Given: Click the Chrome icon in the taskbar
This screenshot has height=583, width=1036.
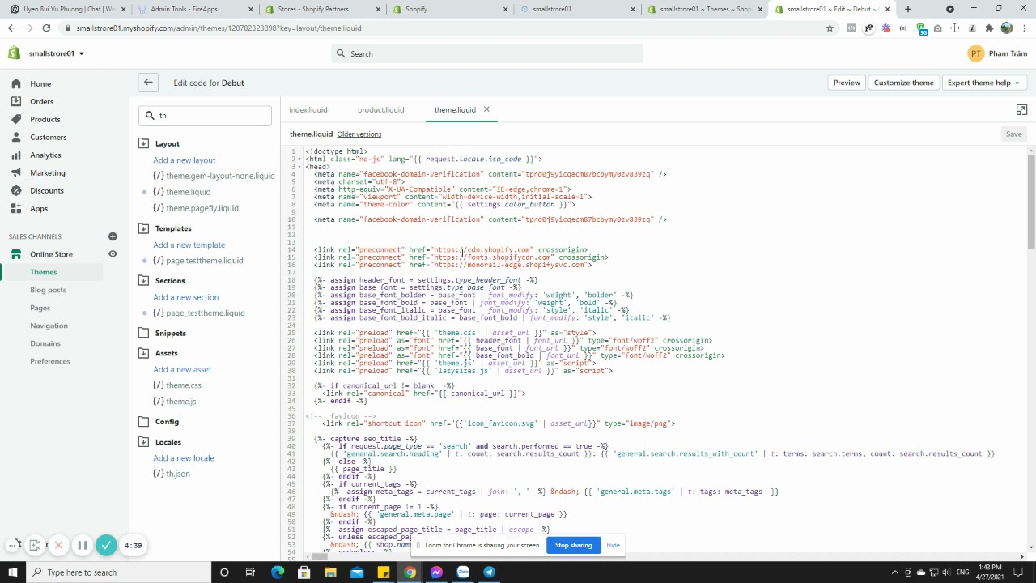Looking at the screenshot, I should pyautogui.click(x=410, y=572).
